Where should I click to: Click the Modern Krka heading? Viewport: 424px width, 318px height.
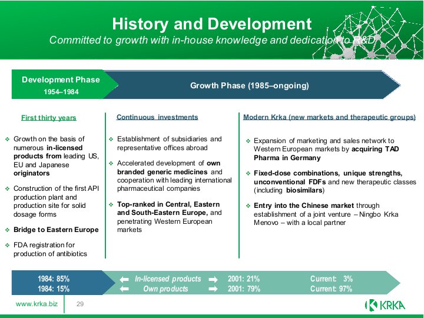point(329,117)
